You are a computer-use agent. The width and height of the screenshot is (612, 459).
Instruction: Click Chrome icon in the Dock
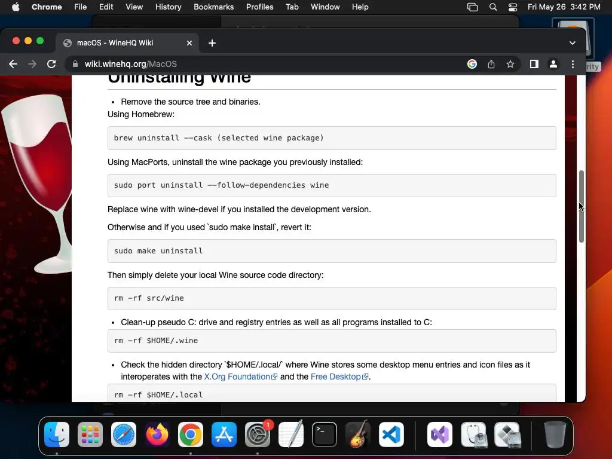coord(191,434)
